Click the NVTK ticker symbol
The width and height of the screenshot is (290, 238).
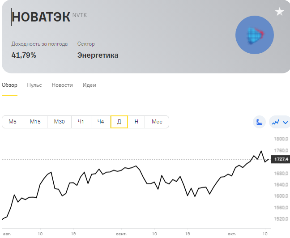tap(80, 15)
